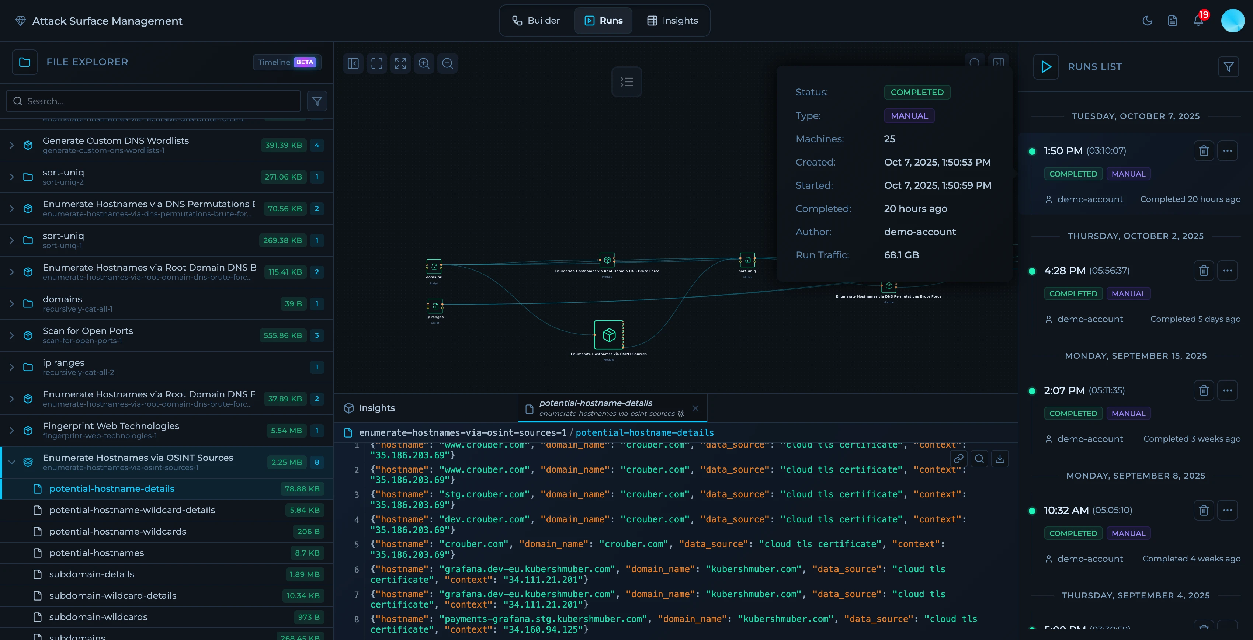Toggle the Timeline BETA view
Viewport: 1253px width, 640px height.
[x=287, y=62]
